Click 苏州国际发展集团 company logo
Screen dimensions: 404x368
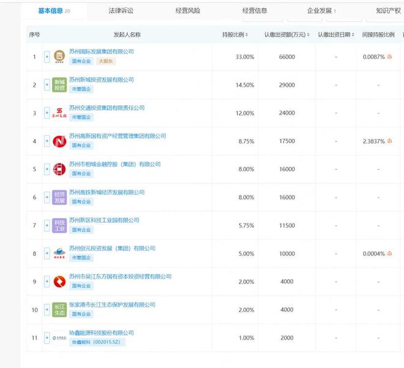click(59, 57)
